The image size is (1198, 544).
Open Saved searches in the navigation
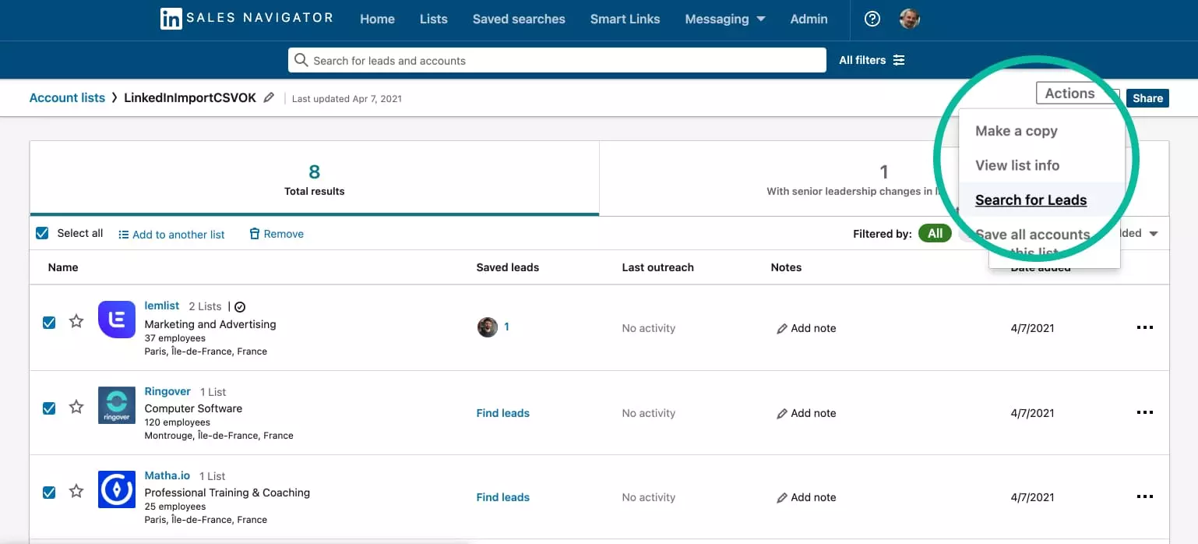pos(519,19)
